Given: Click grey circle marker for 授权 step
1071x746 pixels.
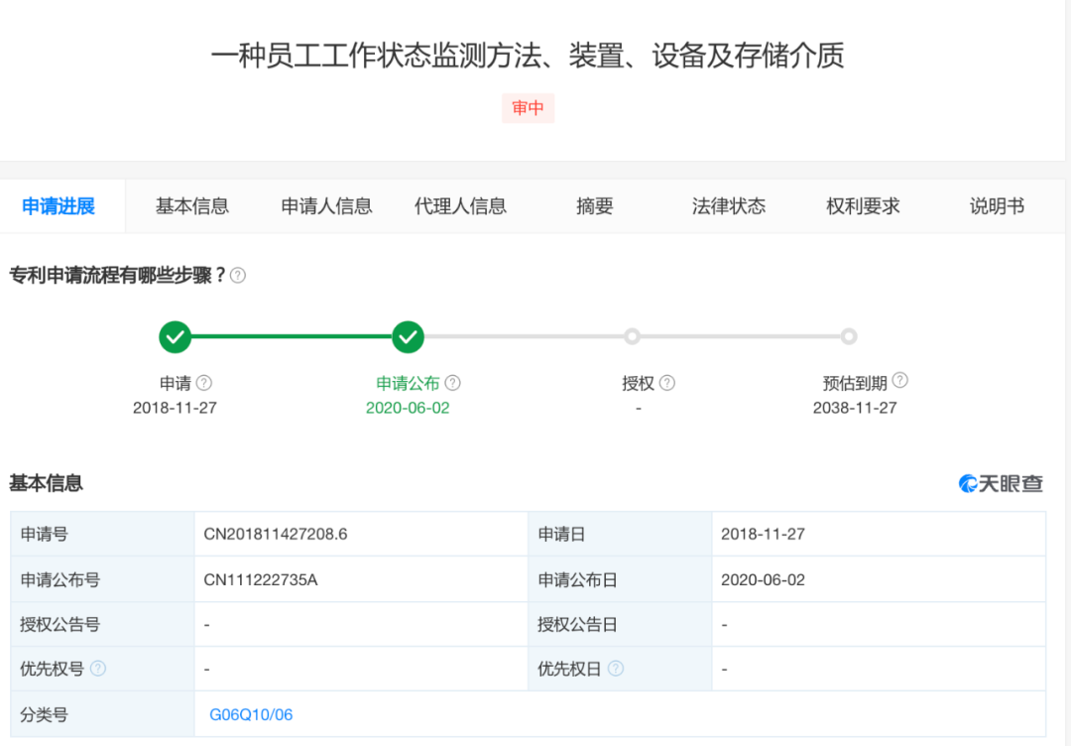Looking at the screenshot, I should tap(632, 336).
